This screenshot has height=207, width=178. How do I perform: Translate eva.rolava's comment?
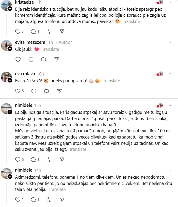(x=111, y=81)
